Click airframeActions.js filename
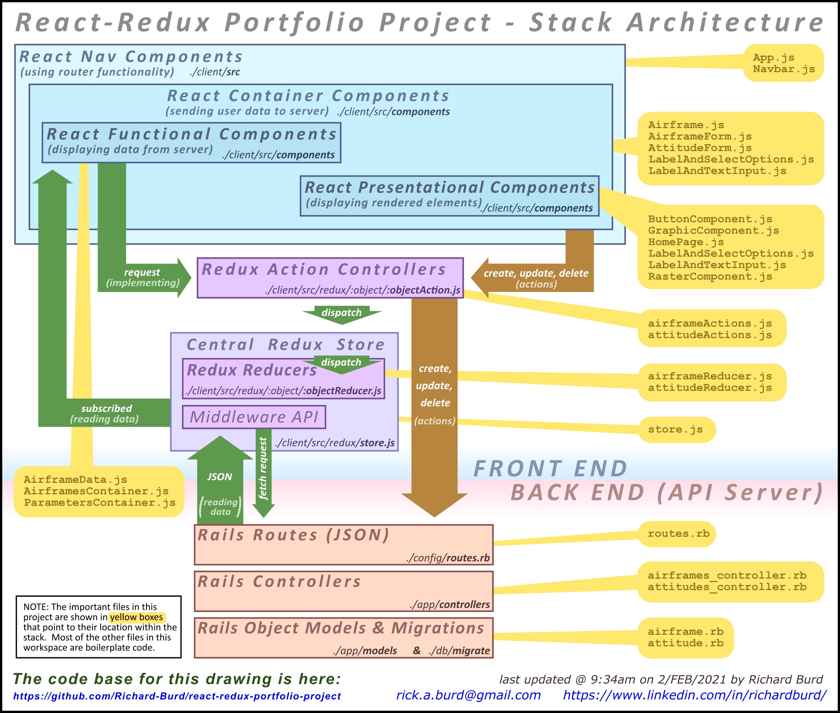The height and width of the screenshot is (713, 840). coord(710,323)
